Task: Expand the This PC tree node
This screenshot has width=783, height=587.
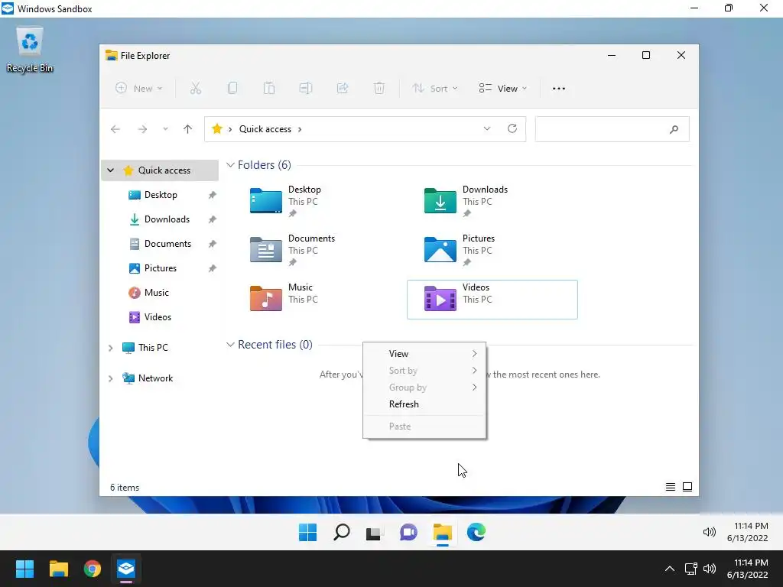Action: click(111, 348)
